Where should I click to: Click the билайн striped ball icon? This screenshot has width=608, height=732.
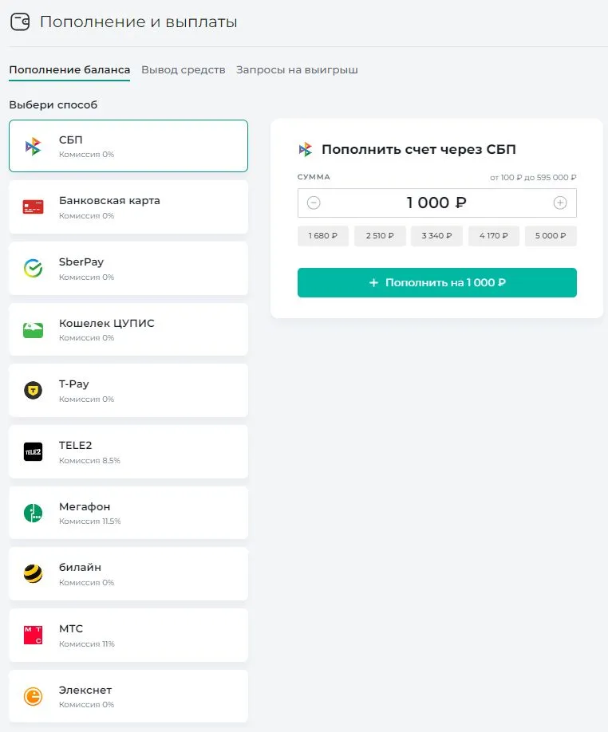[33, 574]
